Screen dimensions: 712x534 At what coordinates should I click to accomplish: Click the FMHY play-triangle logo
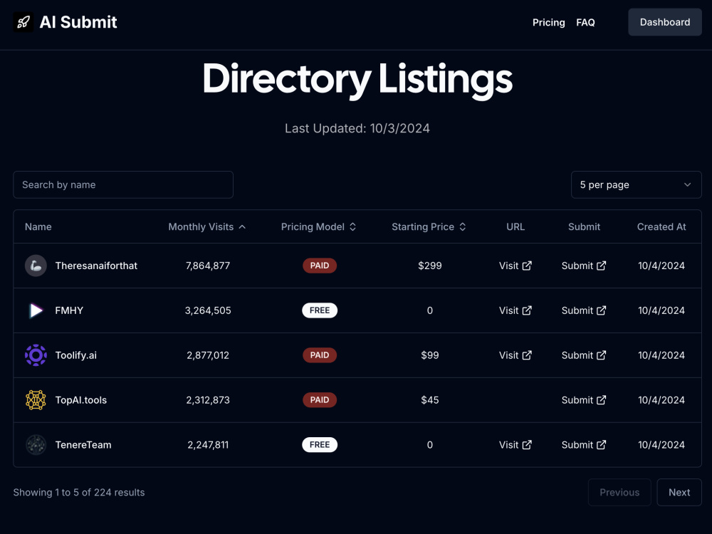point(36,310)
